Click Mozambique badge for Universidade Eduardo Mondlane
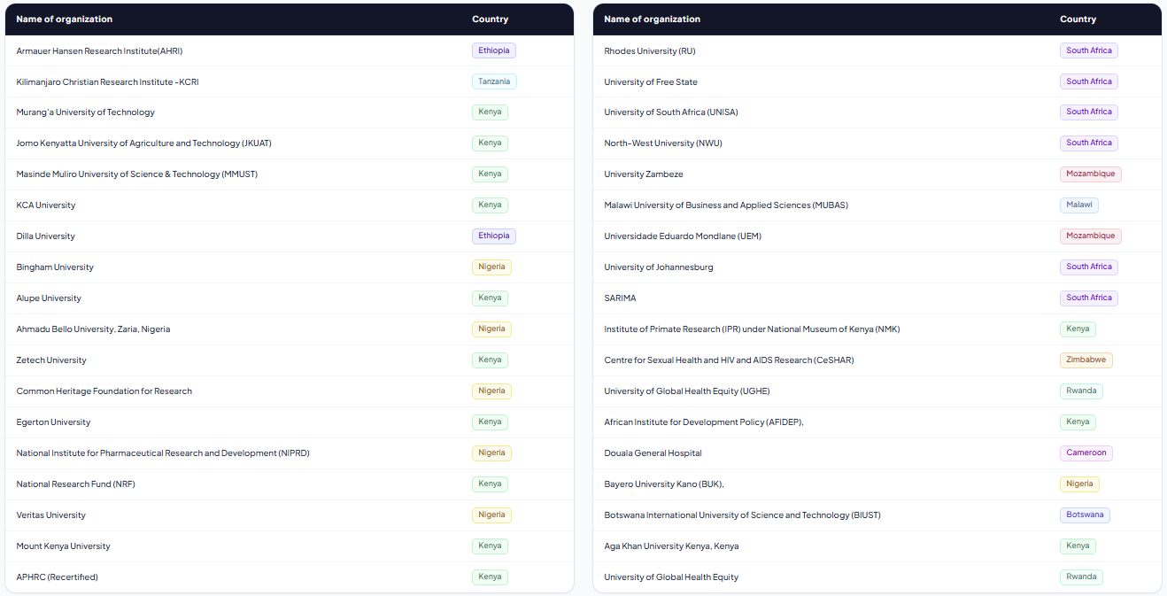Viewport: 1167px width, 596px height. (x=1091, y=236)
